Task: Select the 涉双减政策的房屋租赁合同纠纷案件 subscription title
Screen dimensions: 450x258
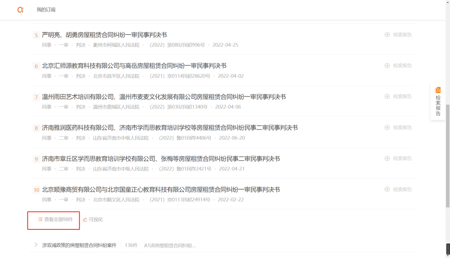Action: click(79, 245)
